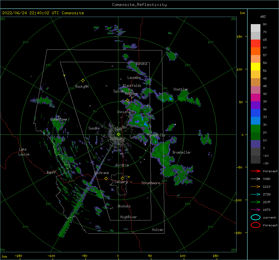279x260 pixels.
Task: Select the orange 111V arrow legend icon
Action: pyautogui.click(x=255, y=186)
